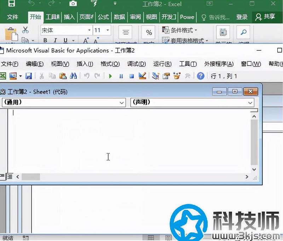Click the VBA Undo icon
Image resolution: width=283 pixels, height=241 pixels.
(x=87, y=76)
